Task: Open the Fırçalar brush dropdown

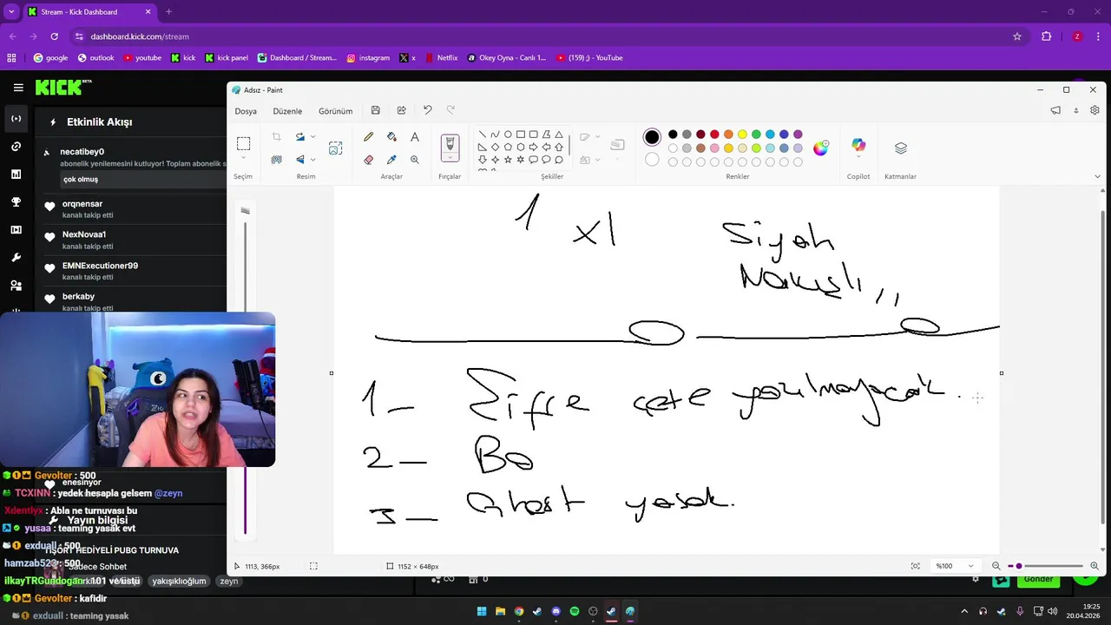Action: pyautogui.click(x=450, y=159)
